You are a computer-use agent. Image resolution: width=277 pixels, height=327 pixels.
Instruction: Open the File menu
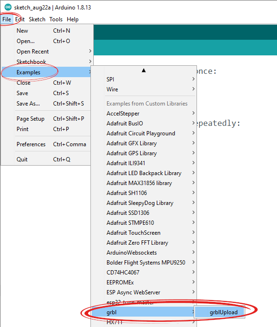tap(7, 19)
